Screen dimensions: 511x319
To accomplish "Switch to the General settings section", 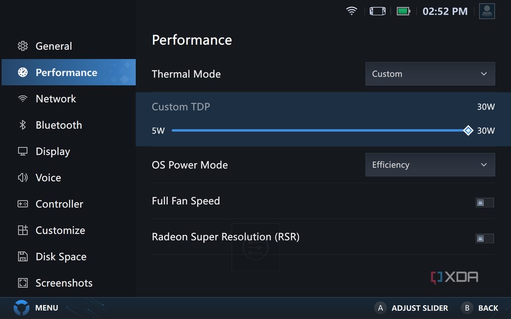I will 53,46.
